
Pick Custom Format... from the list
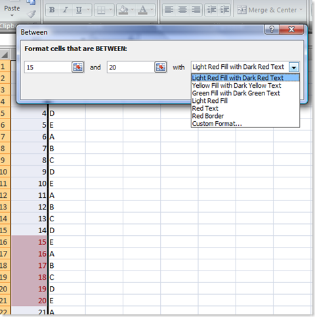coord(217,124)
